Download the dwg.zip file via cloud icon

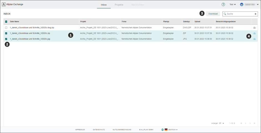254,28
